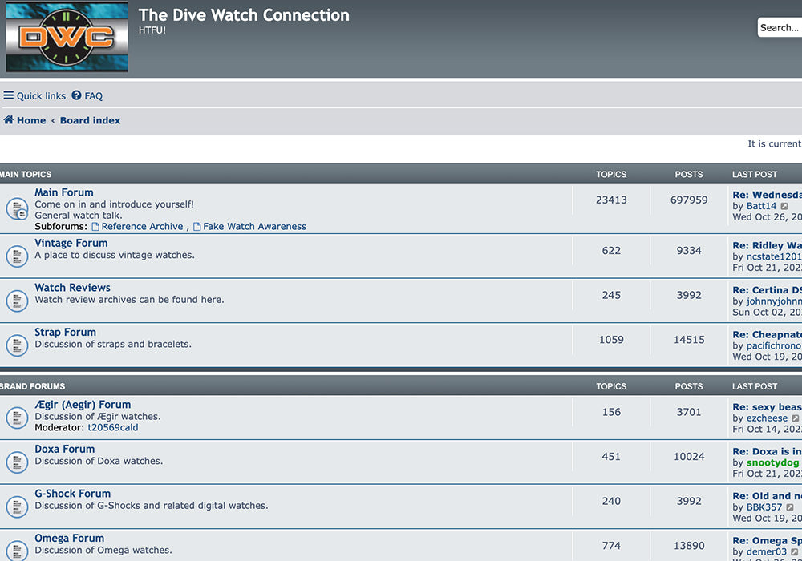Open Board index breadcrumb link

(90, 120)
